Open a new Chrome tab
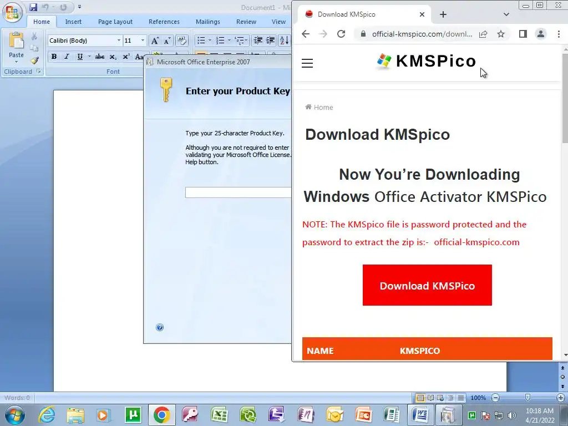 pos(443,14)
